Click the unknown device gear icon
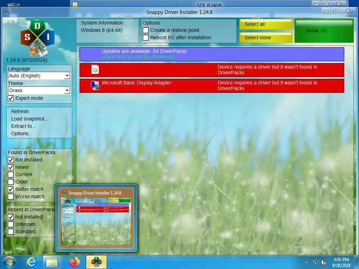Image resolution: width=359 pixels, height=269 pixels. (x=95, y=70)
